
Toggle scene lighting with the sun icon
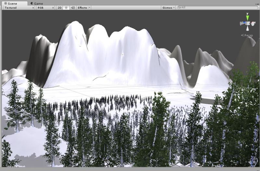click(x=66, y=7)
